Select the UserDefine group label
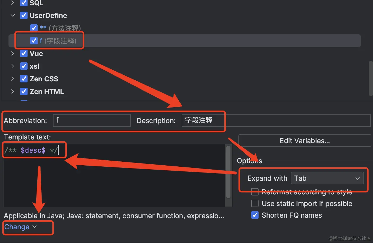This screenshot has height=243, width=373. click(x=48, y=15)
